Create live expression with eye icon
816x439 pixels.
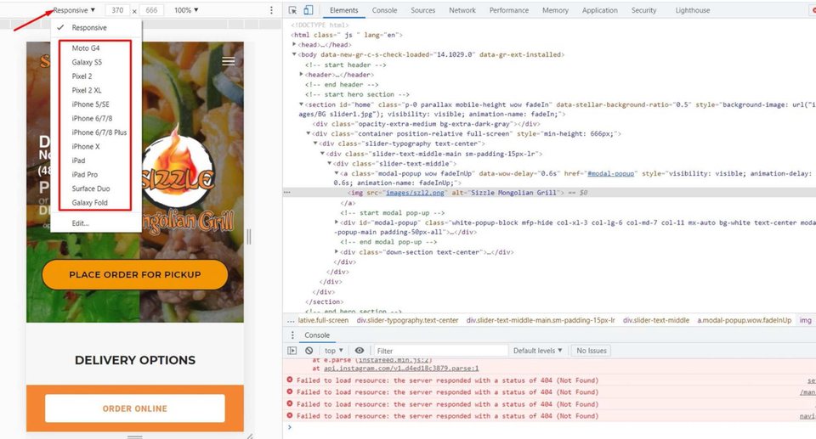pyautogui.click(x=359, y=351)
